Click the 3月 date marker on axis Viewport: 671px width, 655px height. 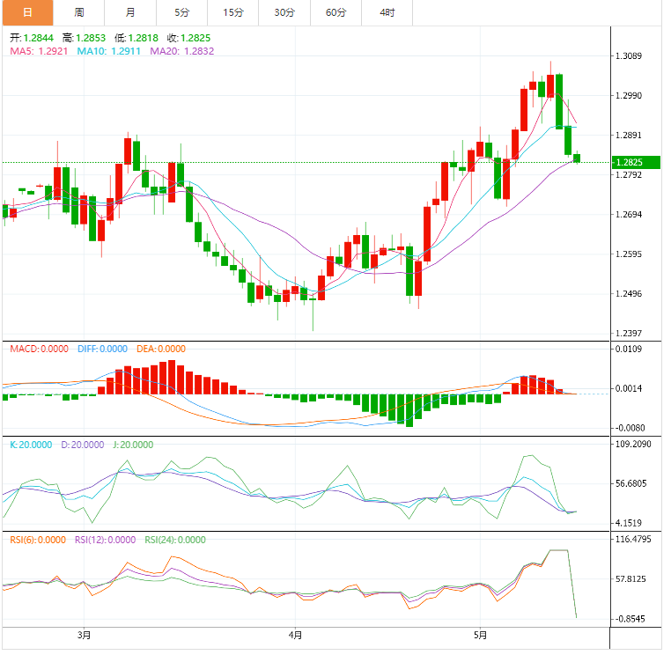pos(84,635)
